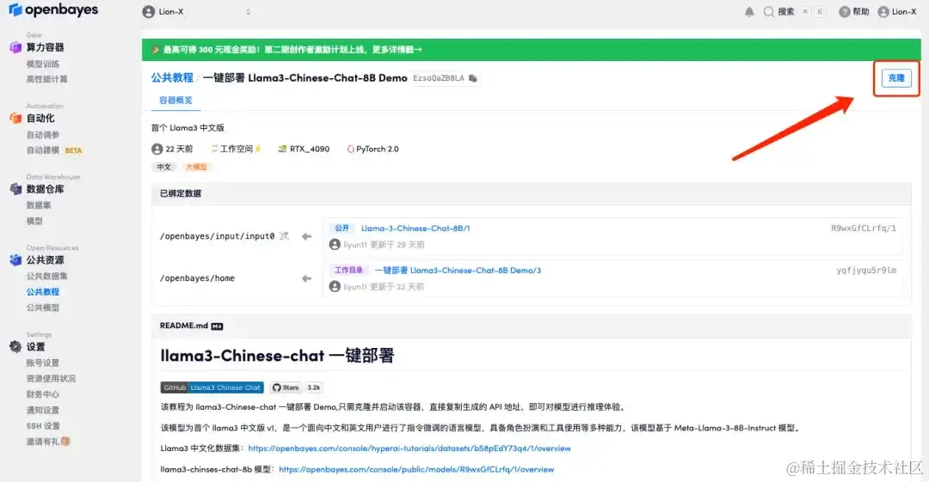Click the liyun11 avatar under Llama-3-Chinese-Chat-8B/1
The image size is (929, 482).
pyautogui.click(x=335, y=245)
